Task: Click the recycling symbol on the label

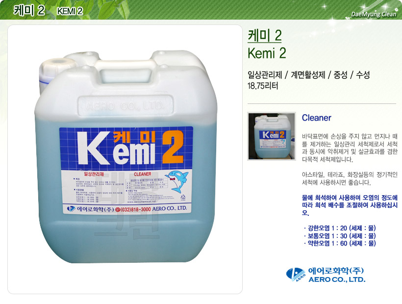Action: coord(183,198)
